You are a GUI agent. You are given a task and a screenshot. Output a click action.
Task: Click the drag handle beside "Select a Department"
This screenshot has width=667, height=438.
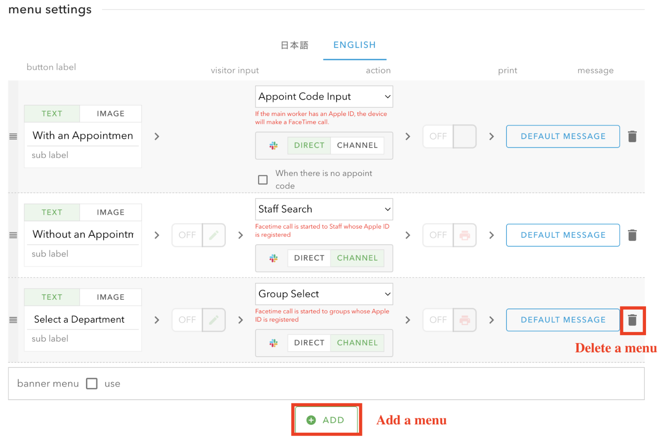13,320
